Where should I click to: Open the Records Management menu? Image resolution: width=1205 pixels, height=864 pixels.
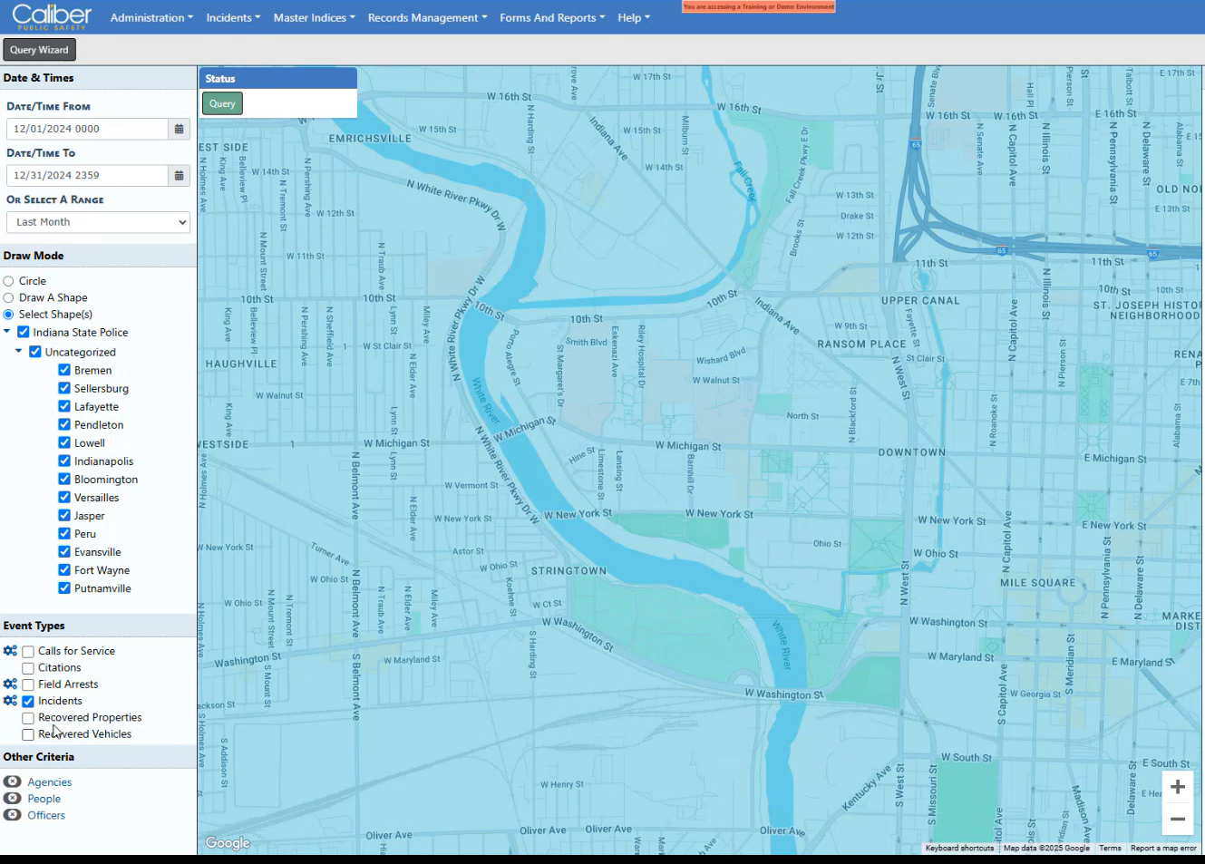click(x=427, y=17)
